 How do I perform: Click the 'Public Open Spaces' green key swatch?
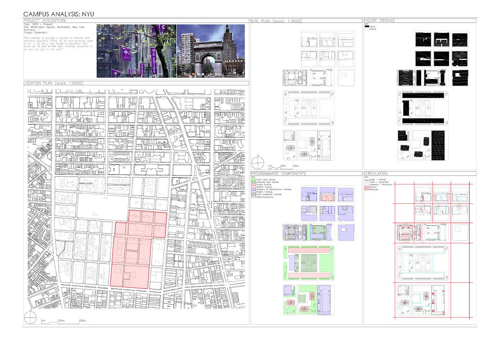[253, 180]
